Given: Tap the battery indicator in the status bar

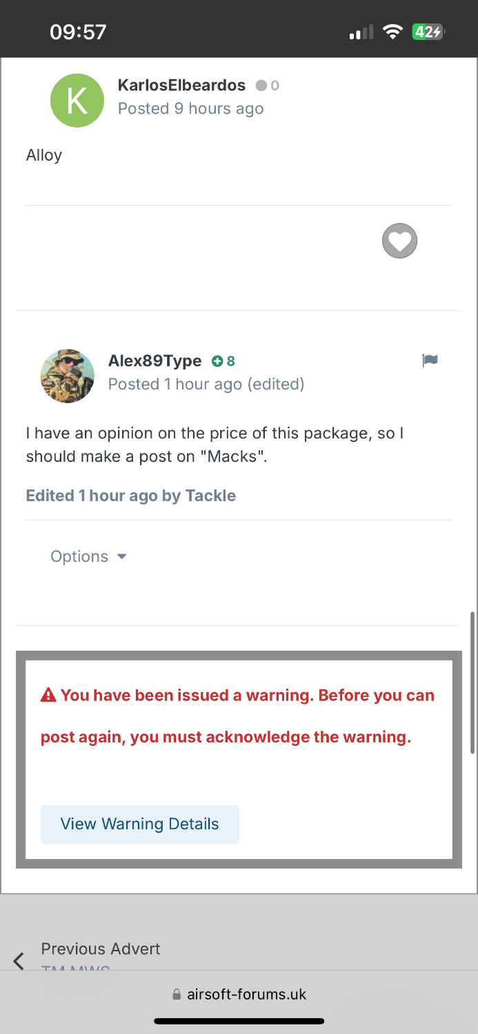Looking at the screenshot, I should (428, 32).
